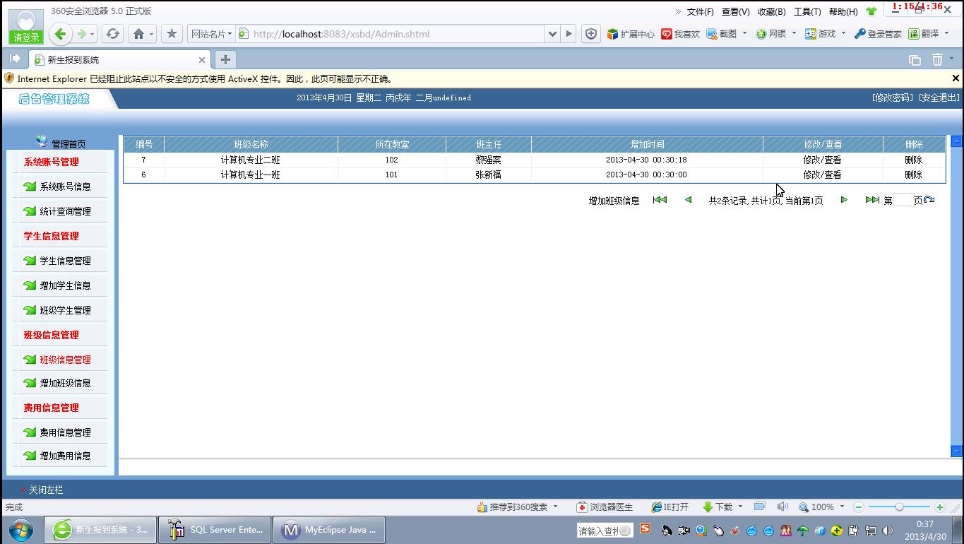Open a new tab with plus button
This screenshot has height=544, width=964.
[x=225, y=60]
